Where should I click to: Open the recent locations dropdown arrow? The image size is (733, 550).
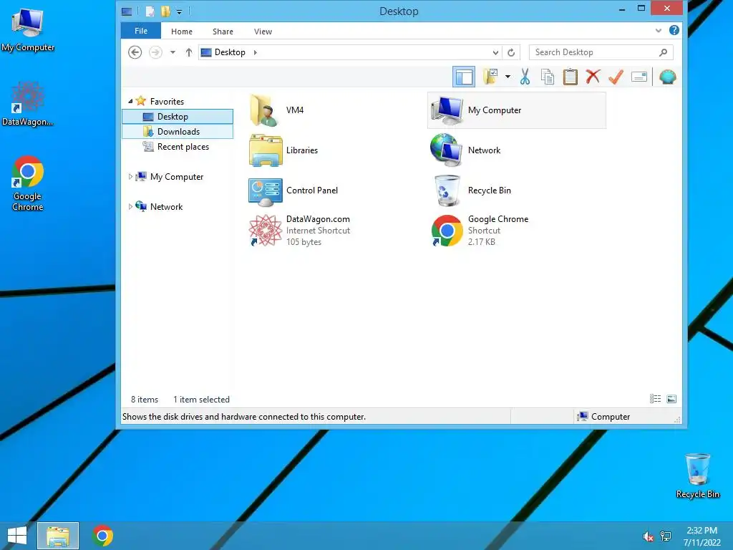[x=173, y=52]
